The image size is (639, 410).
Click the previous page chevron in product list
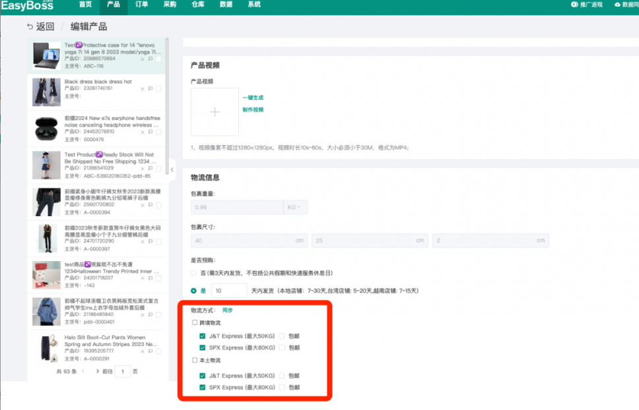83,371
